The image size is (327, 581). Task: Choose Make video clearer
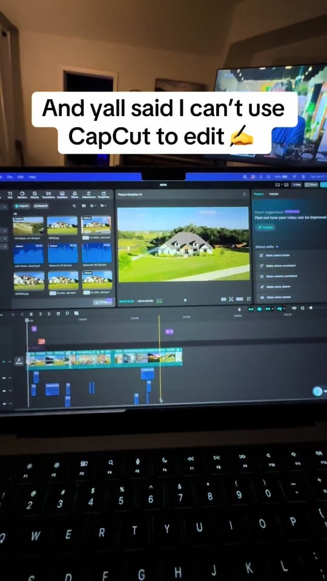(x=291, y=297)
